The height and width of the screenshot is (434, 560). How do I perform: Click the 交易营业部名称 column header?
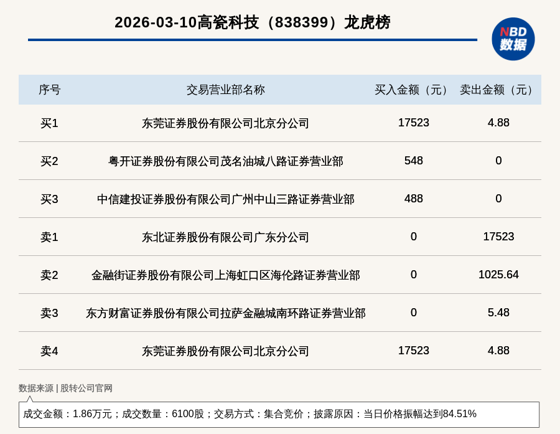[x=225, y=90]
